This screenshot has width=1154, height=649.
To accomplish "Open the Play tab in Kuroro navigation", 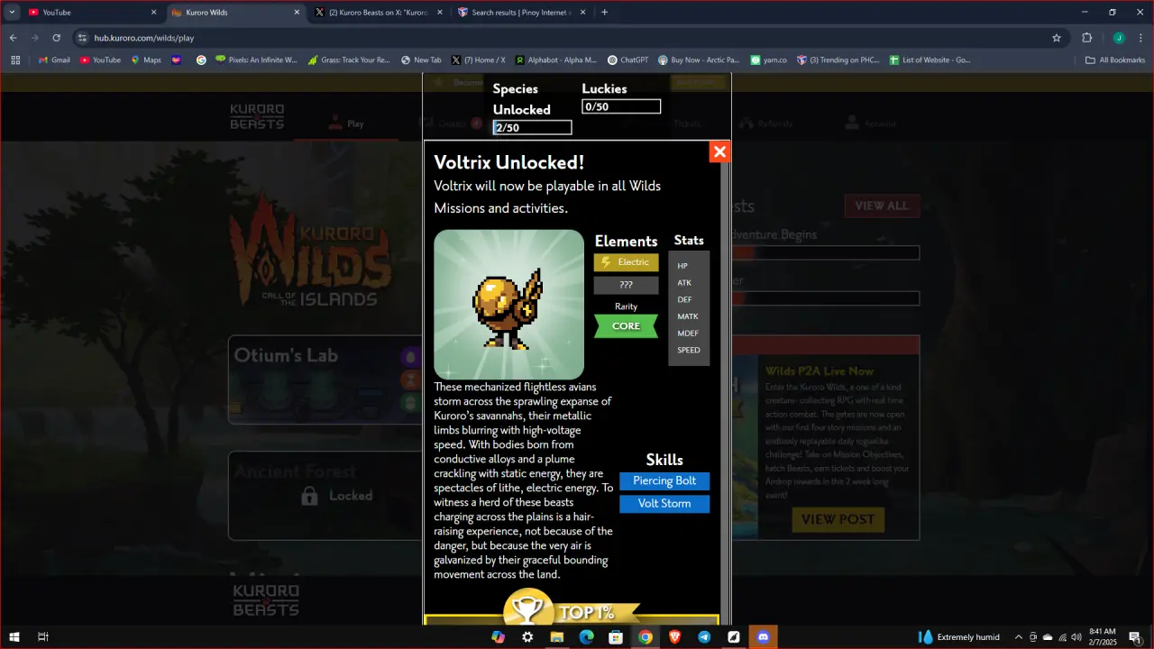I will tap(346, 123).
